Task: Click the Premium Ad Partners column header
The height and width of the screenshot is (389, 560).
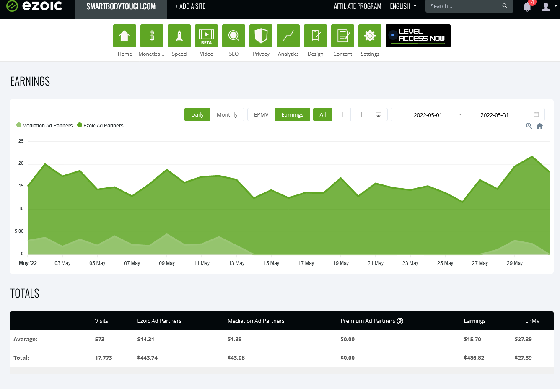Action: [368, 321]
